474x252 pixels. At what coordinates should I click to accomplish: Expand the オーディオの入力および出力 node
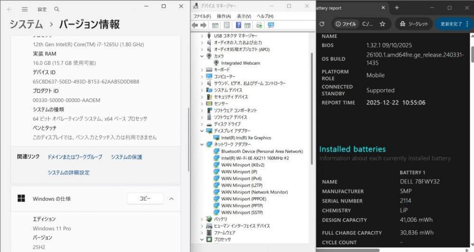[x=202, y=43]
